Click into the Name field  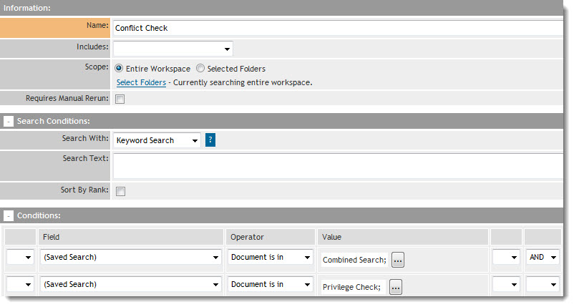pos(336,28)
